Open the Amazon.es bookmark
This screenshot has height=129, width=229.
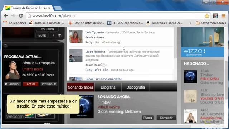point(164,23)
